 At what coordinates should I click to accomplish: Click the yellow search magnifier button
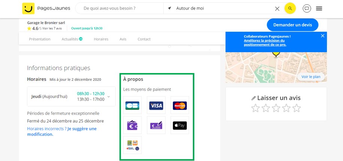coord(290,9)
